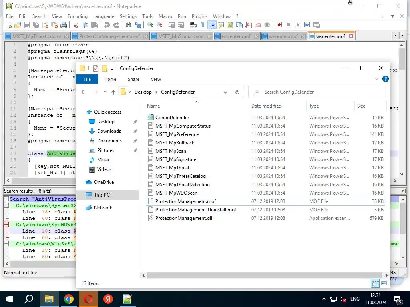Sort files by Date modified column

266,106
